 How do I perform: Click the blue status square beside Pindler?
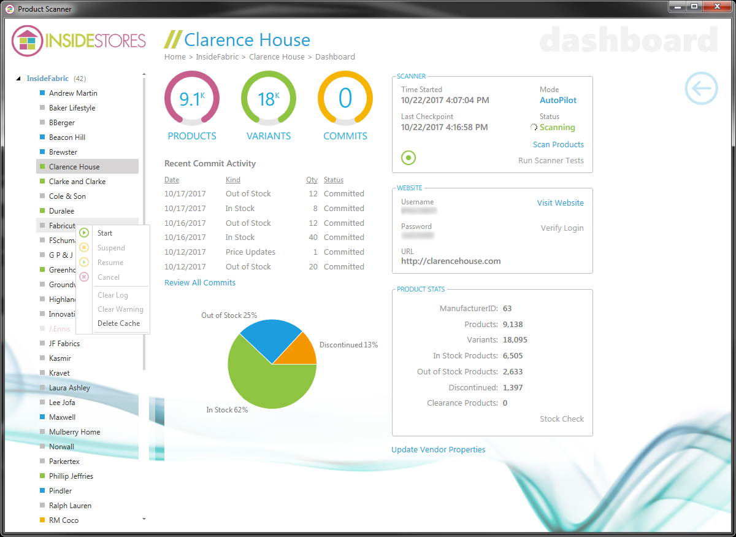42,491
